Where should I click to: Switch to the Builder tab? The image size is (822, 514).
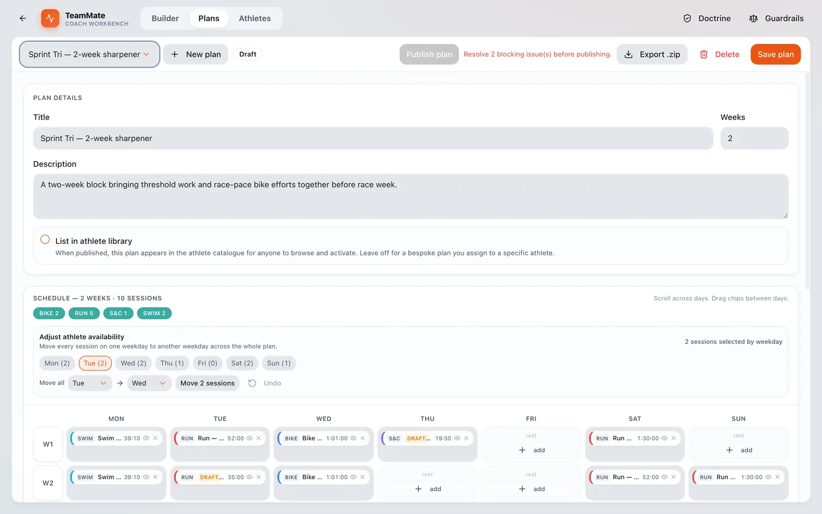pos(165,18)
